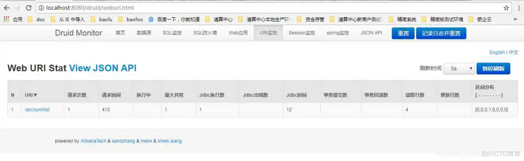The height and width of the screenshot is (161, 524).
Task: Open 百度一下 bookmark
Action: click(x=174, y=19)
